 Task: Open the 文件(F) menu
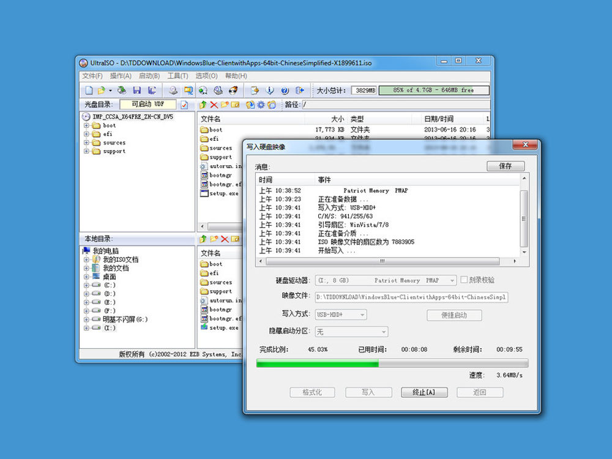(x=92, y=76)
